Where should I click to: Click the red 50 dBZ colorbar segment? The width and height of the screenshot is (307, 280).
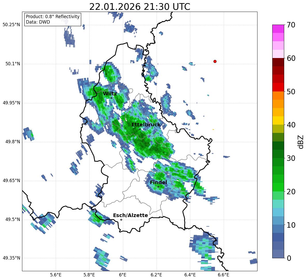click(278, 87)
